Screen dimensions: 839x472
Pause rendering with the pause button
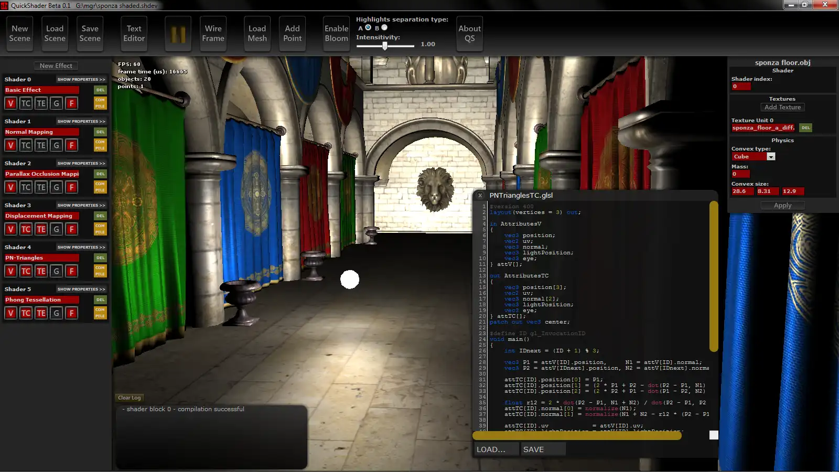(x=178, y=34)
